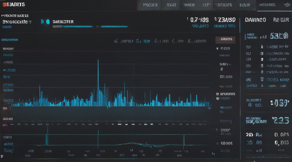Select the gray radio bullet below the orange one
Image resolution: width=292 pixels, height=162 pixels.
coord(217,98)
